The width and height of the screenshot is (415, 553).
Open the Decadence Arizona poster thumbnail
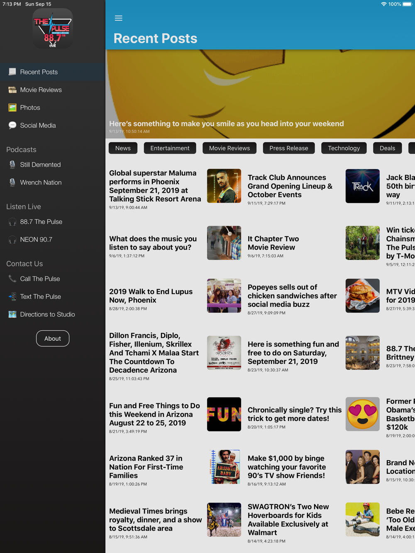(x=224, y=353)
